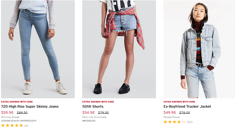This screenshot has height=128, width=235.
Task: Open the 720 High Rise Super Skinny Jeans photo
Action: [38, 49]
